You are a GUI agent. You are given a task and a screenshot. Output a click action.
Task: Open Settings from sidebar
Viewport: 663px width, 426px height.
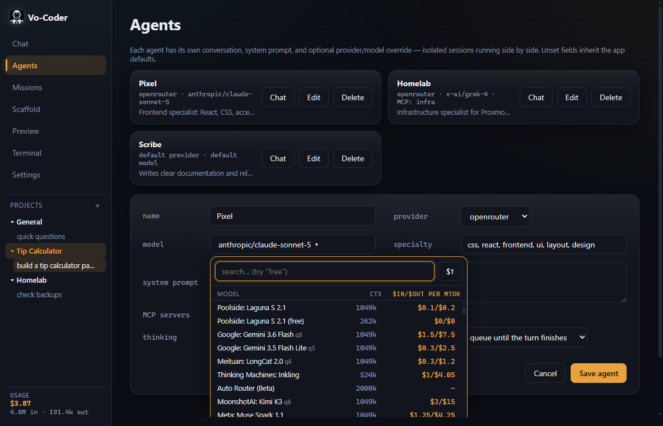56,175
